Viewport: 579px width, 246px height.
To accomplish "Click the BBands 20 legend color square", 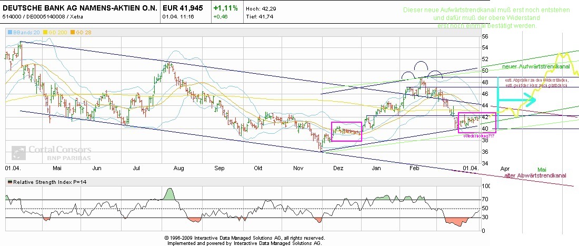I will pos(9,33).
